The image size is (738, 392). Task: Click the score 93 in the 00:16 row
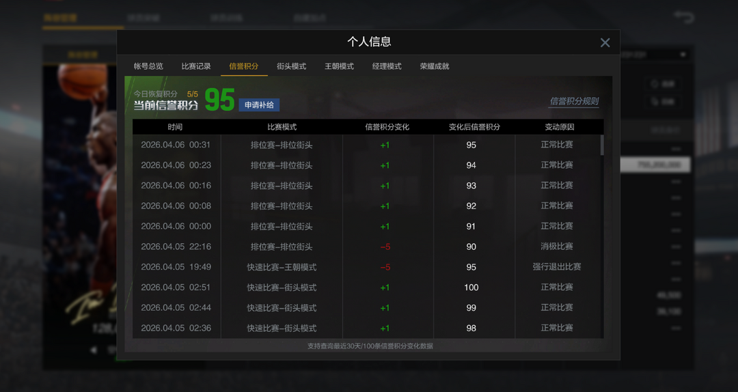(471, 185)
